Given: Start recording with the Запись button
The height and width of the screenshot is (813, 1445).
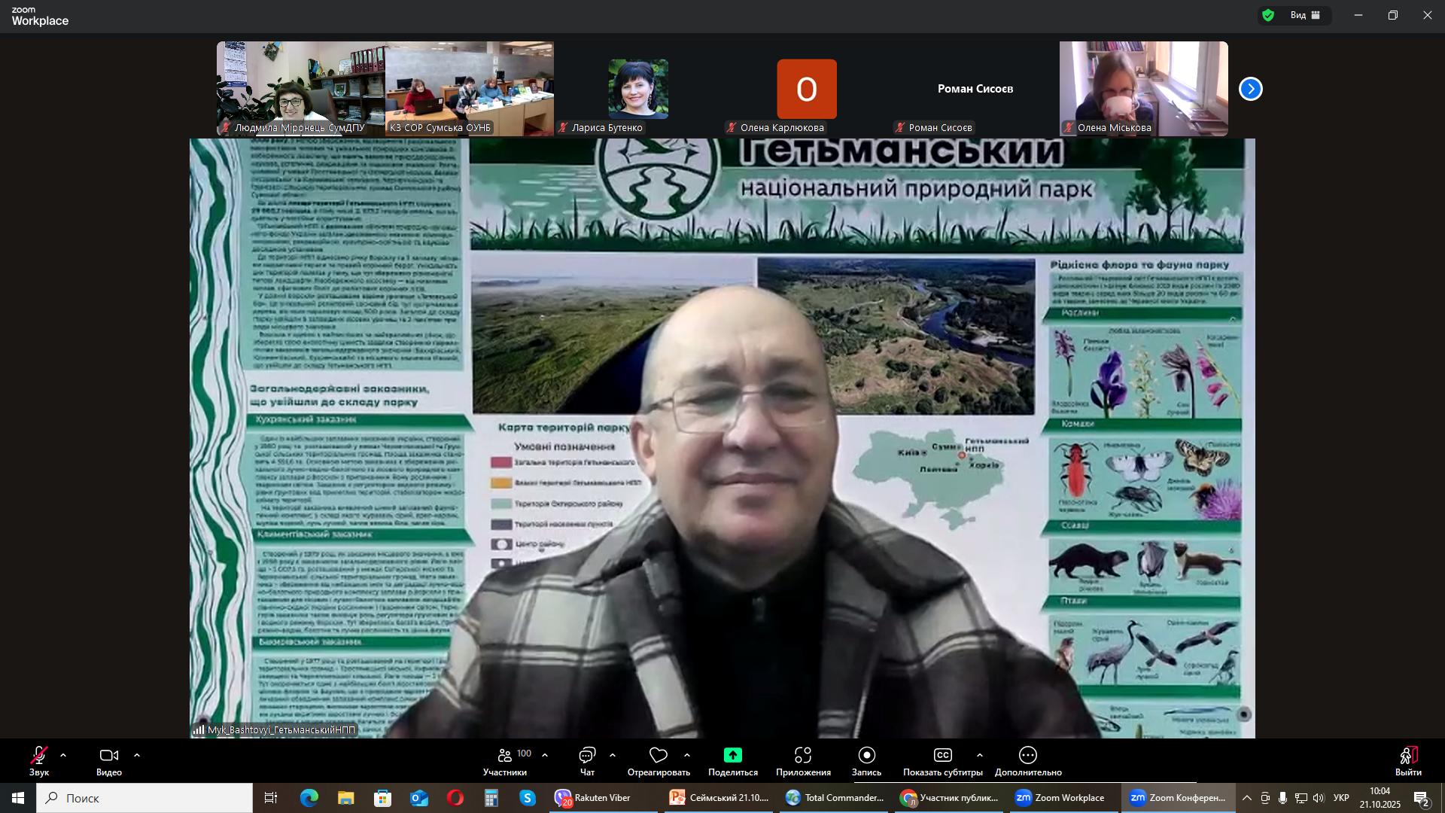Looking at the screenshot, I should point(866,756).
